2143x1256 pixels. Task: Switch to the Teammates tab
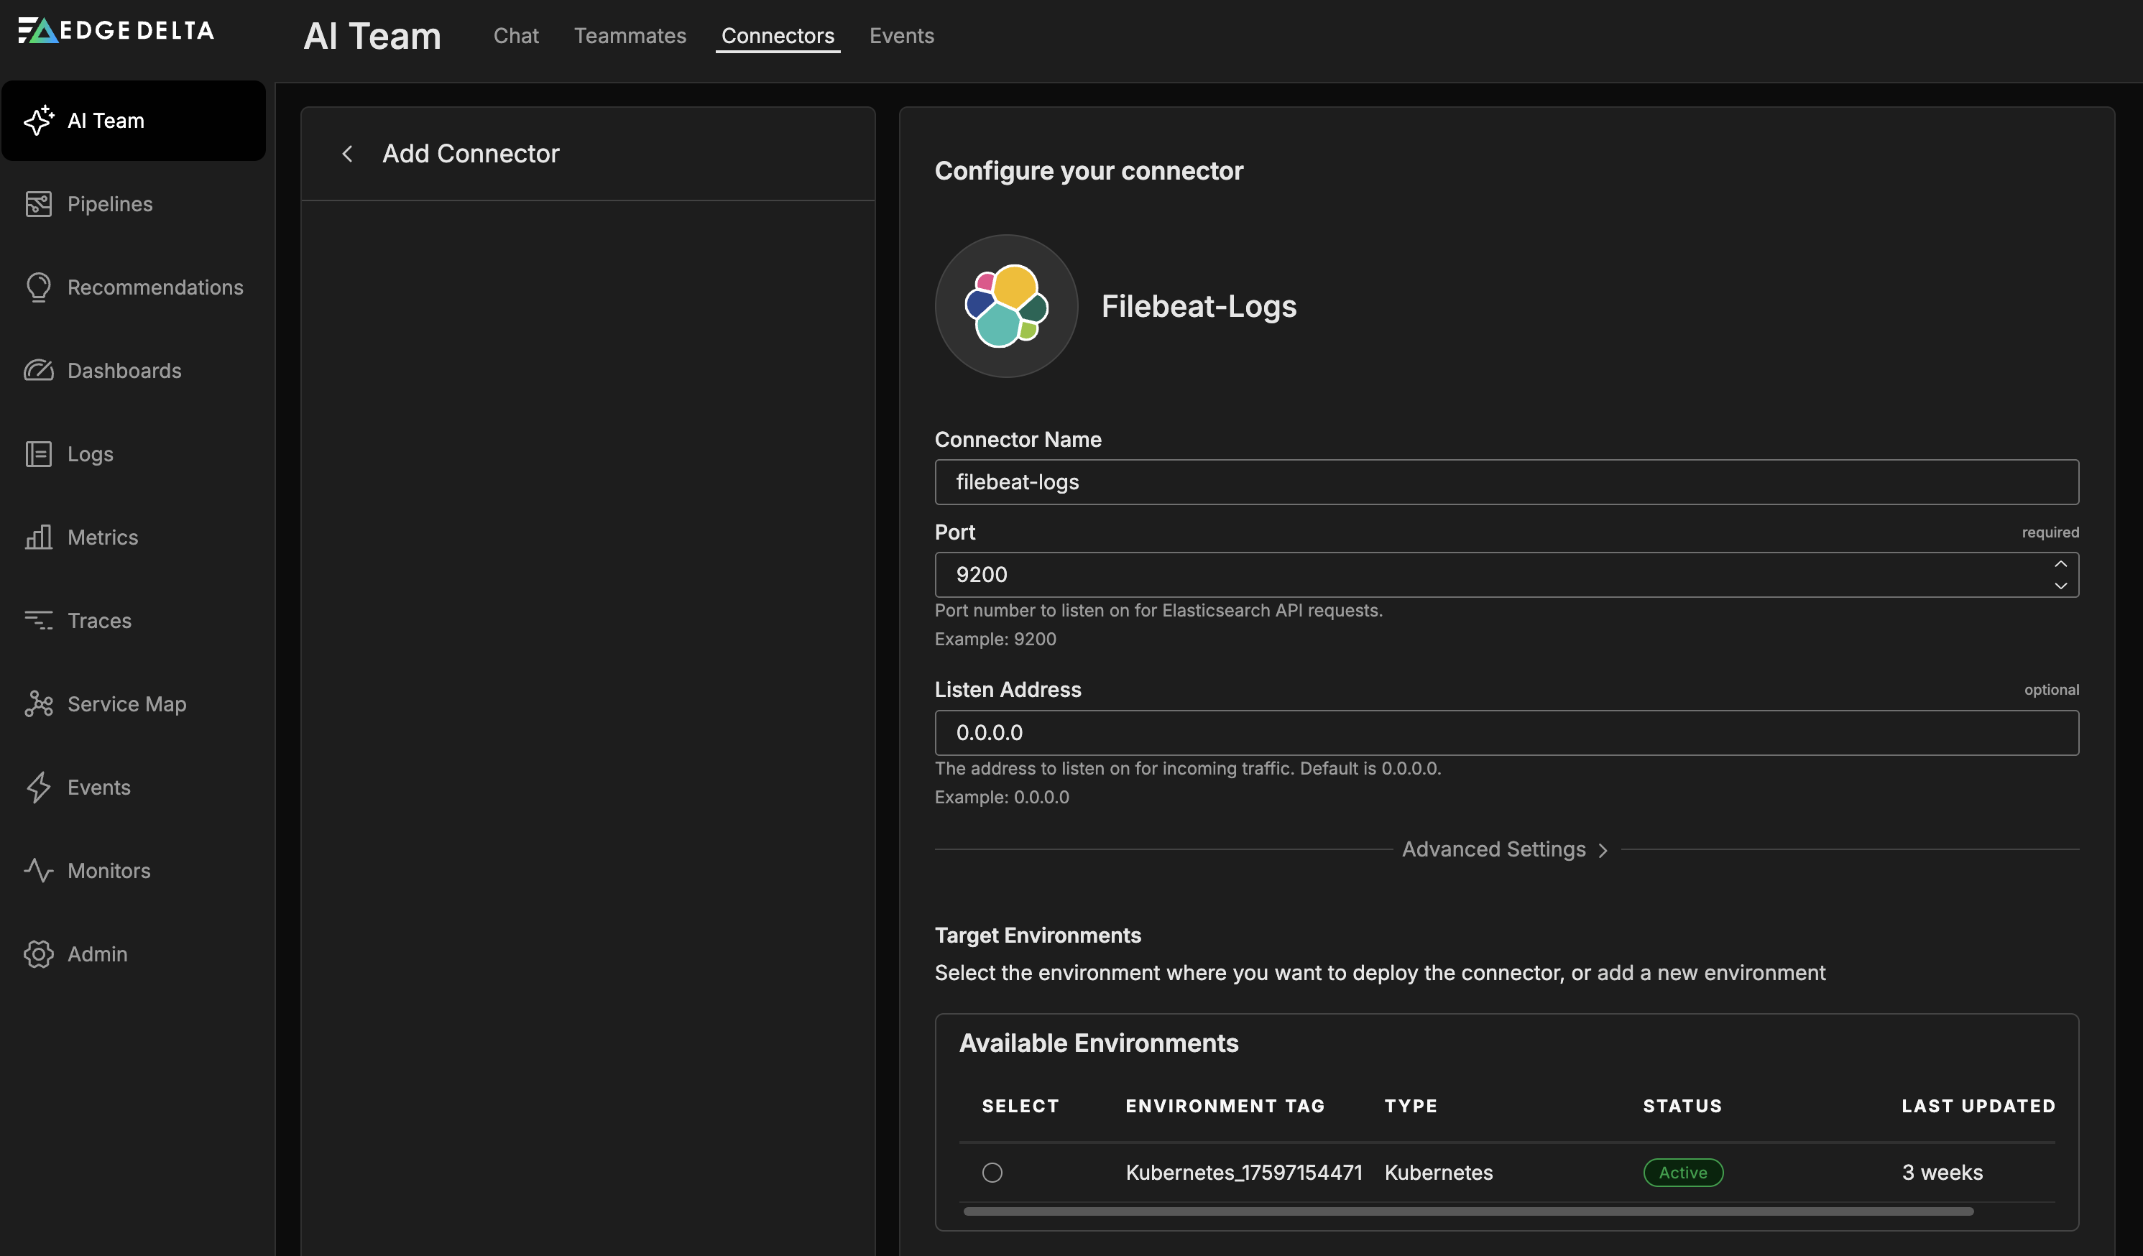[x=630, y=36]
